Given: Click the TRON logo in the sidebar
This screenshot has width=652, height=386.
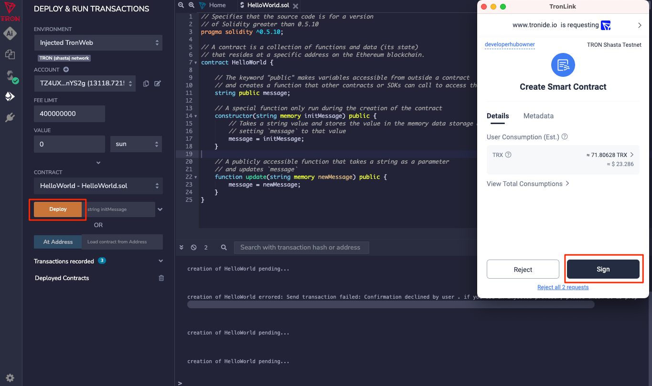Looking at the screenshot, I should click(10, 10).
